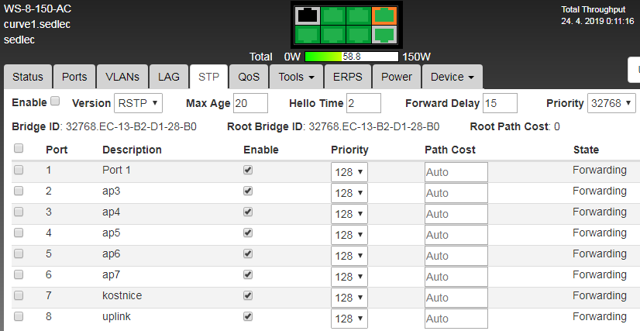Click green port left of gray-bordered port
The height and width of the screenshot is (331, 640).
point(358,35)
